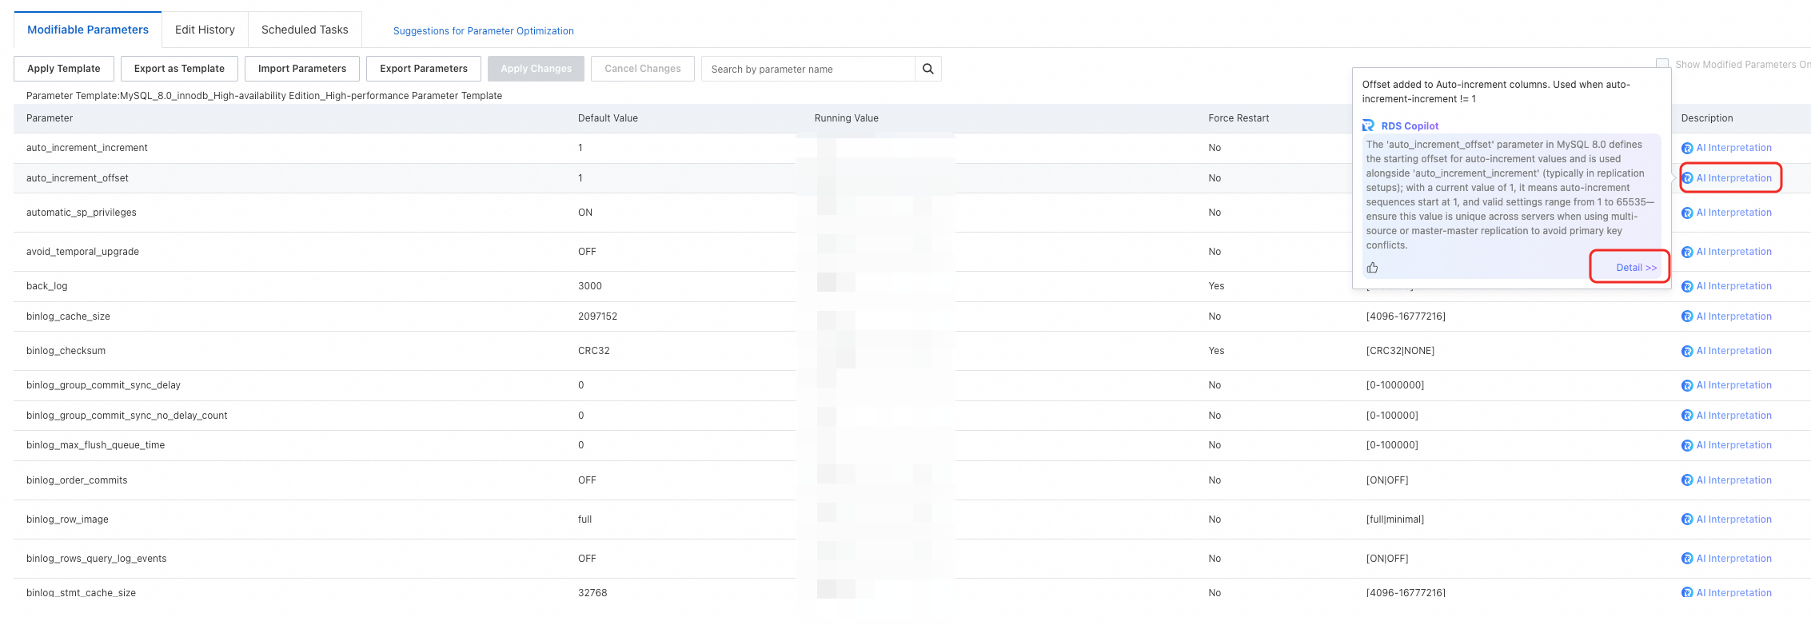The height and width of the screenshot is (625, 1811).
Task: Click the Apply Template button
Action: (64, 69)
